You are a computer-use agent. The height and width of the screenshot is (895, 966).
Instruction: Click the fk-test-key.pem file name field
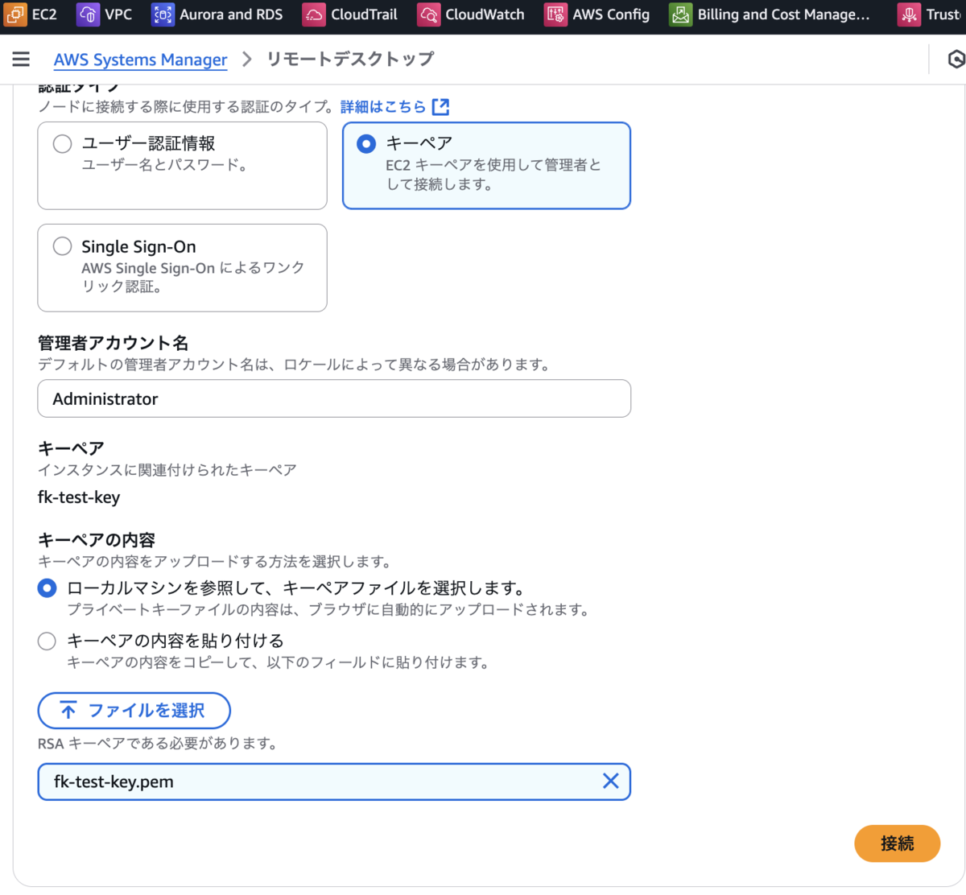334,782
